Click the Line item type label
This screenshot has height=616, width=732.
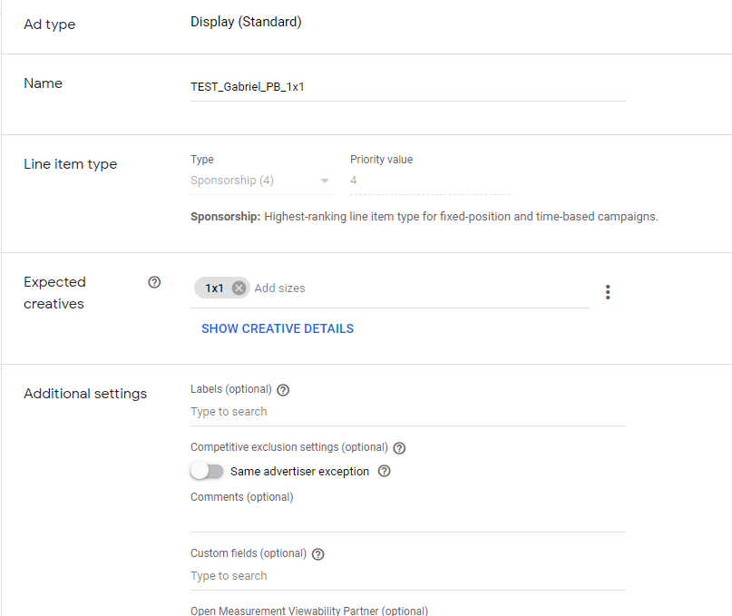pos(71,164)
